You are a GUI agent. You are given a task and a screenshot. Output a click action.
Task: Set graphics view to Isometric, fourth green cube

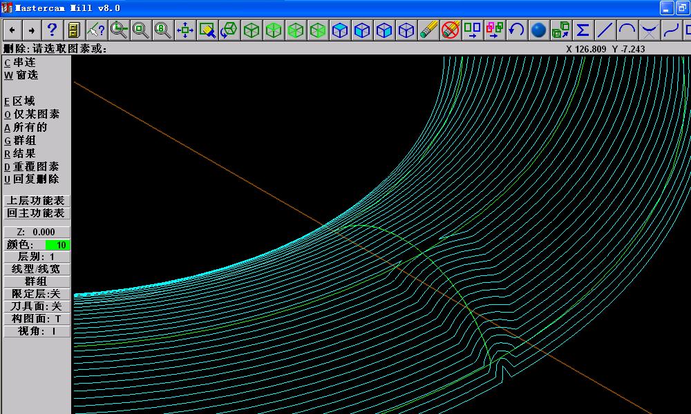pyautogui.click(x=317, y=30)
